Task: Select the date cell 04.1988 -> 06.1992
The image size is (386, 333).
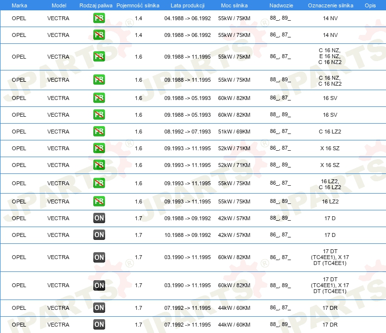Action: 188,18
